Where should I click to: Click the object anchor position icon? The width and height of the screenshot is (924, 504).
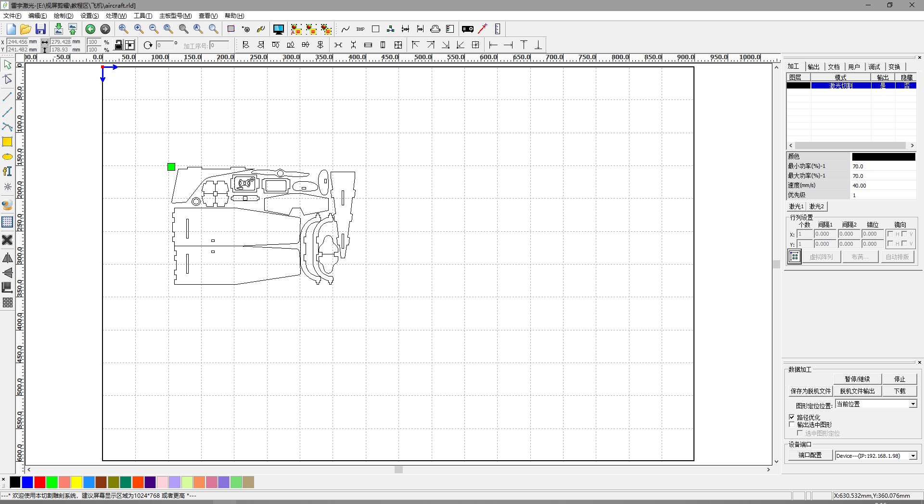tap(130, 45)
